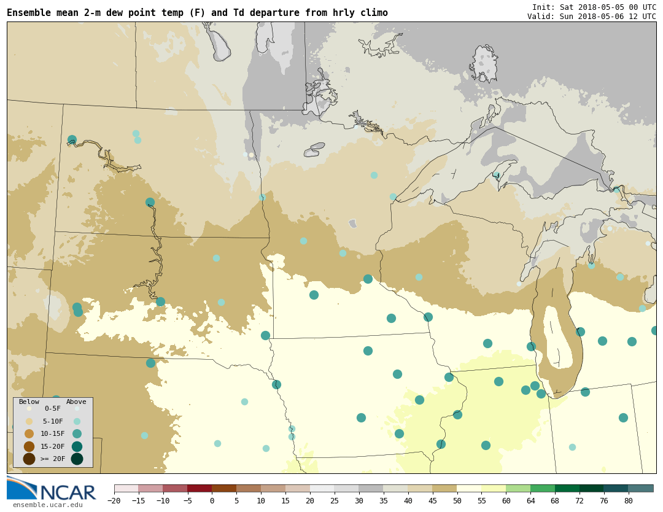This screenshot has width=663, height=512.
Task: Click the dark green swatch between 68 and 72
Action: tap(567, 489)
